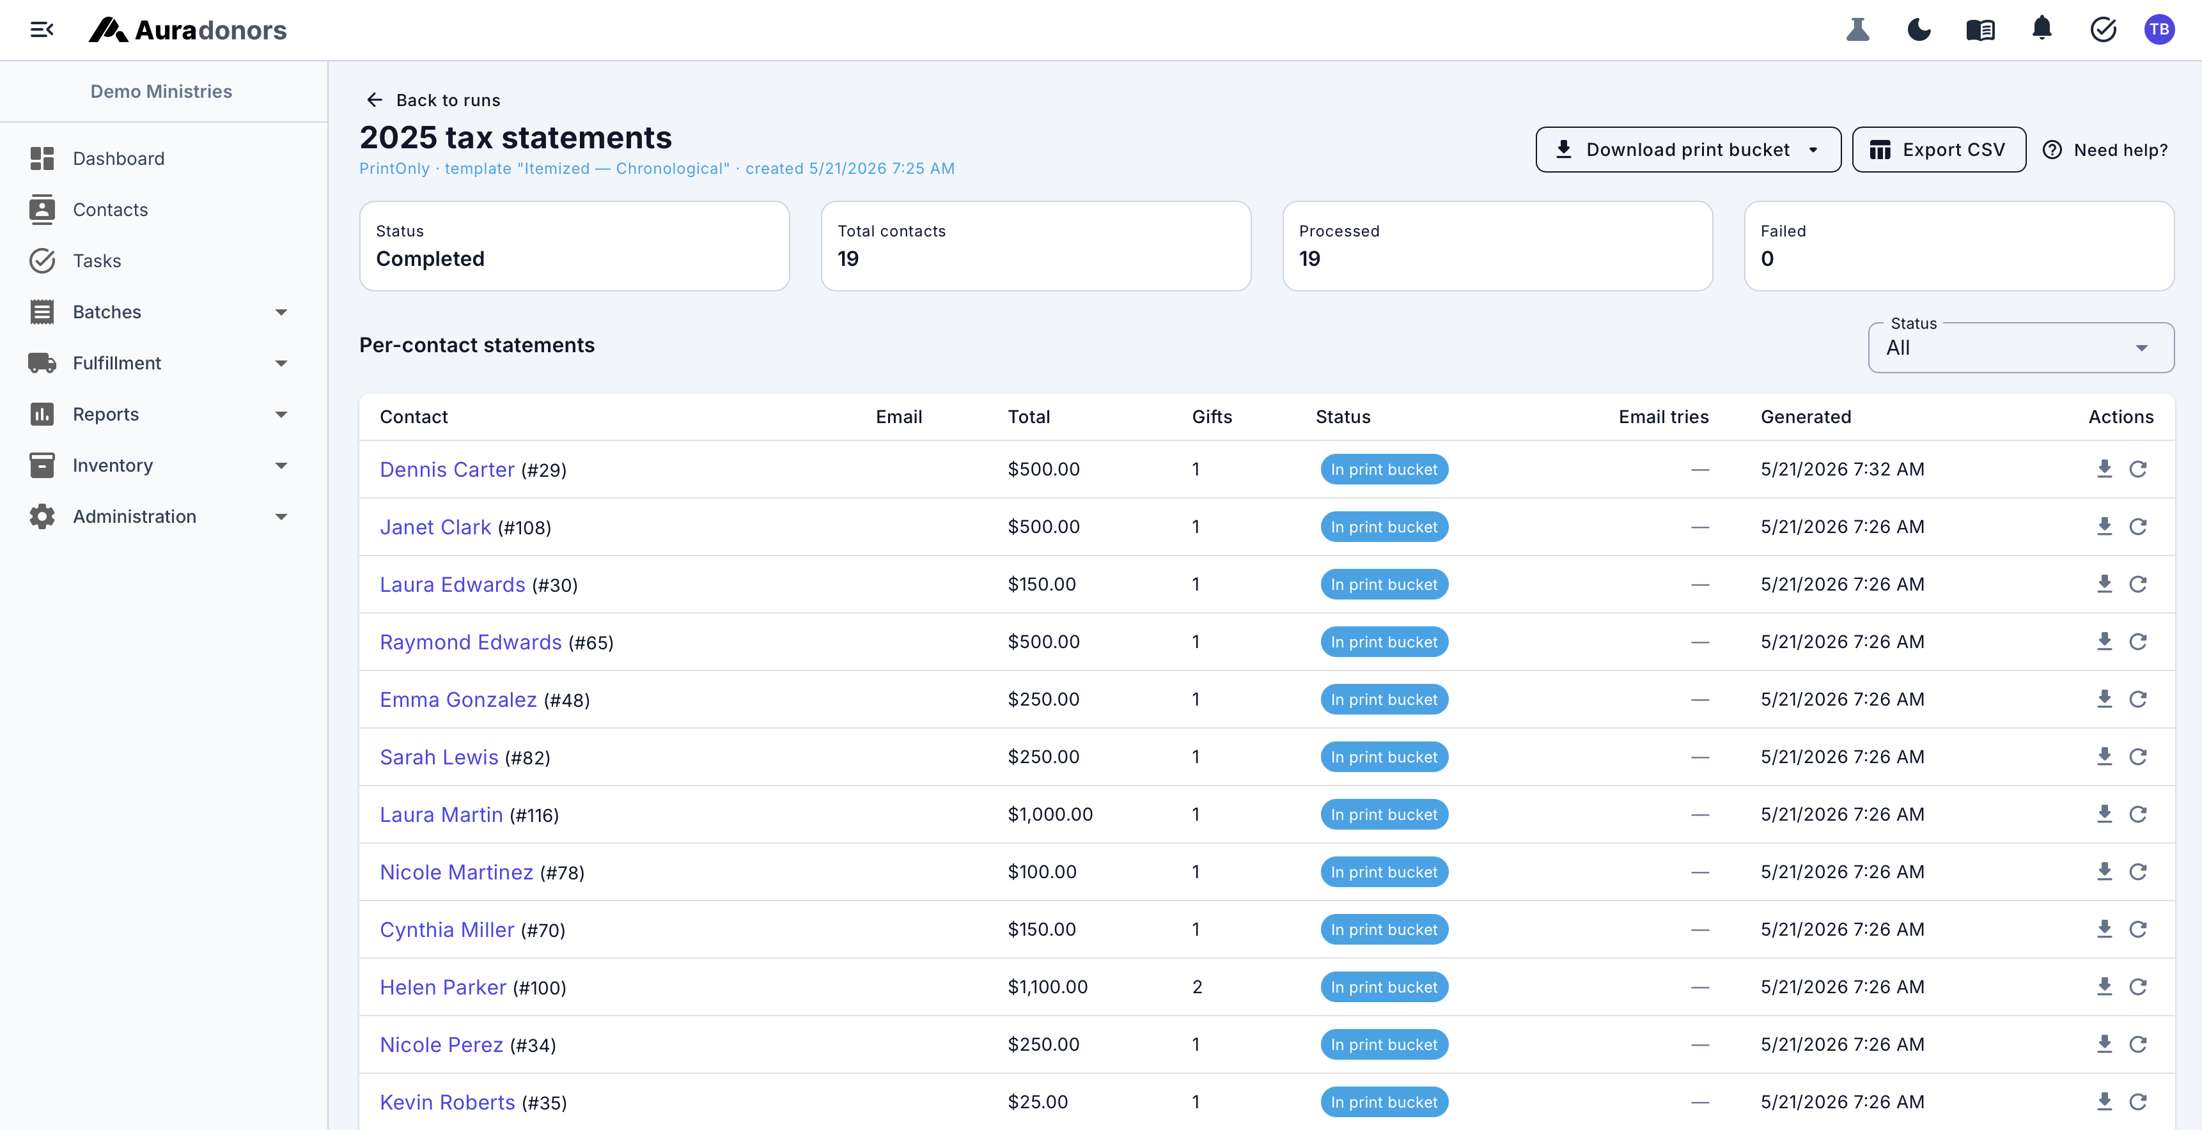Click the Contact column header
This screenshot has height=1130, width=2202.
414,417
